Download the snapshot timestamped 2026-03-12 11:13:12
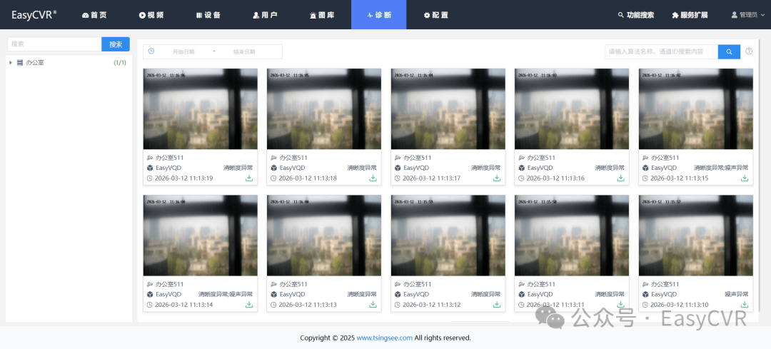Image resolution: width=771 pixels, height=349 pixels. 497,305
